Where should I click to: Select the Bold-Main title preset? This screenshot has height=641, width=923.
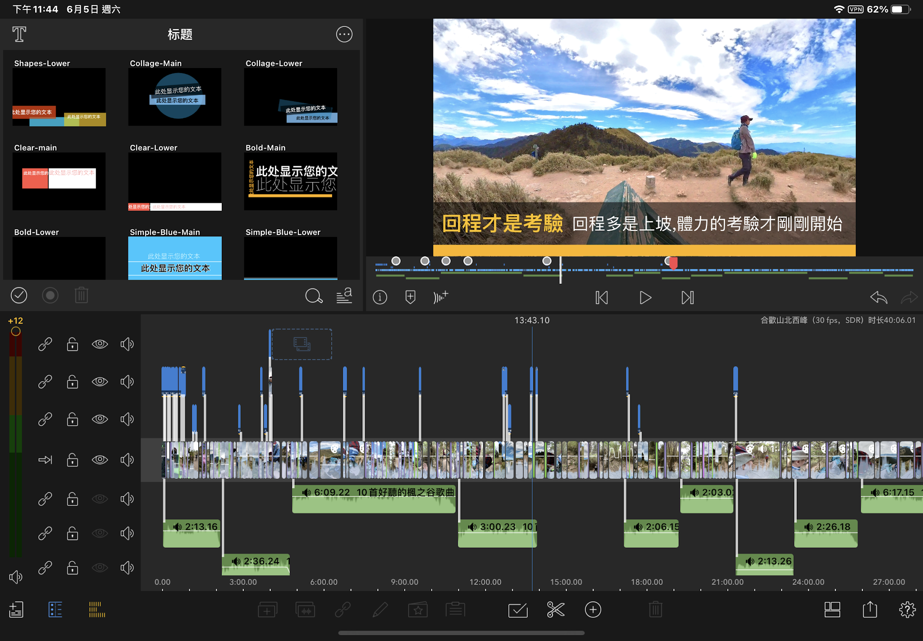291,181
